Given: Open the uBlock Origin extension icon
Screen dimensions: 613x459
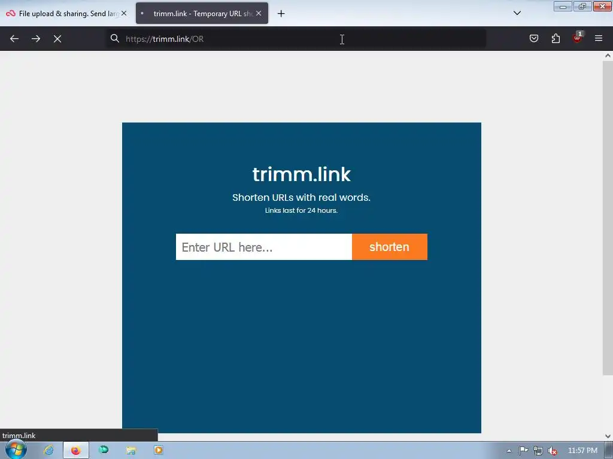Looking at the screenshot, I should 577,38.
